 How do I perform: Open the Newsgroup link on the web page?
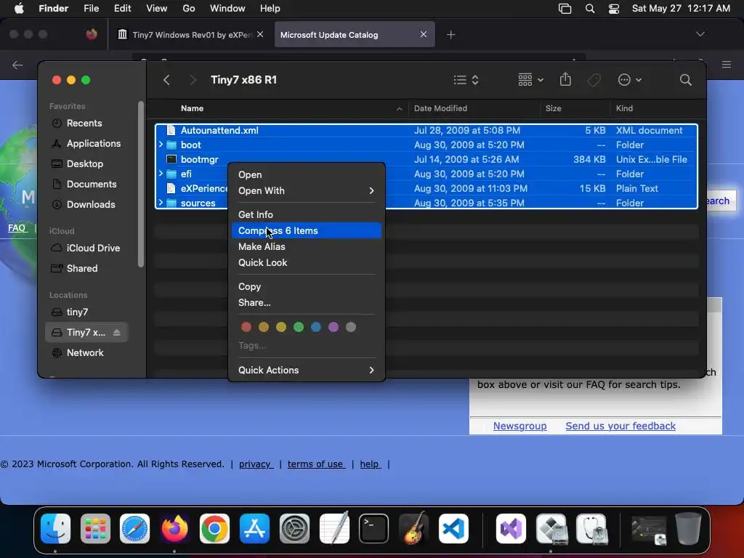[x=519, y=426]
